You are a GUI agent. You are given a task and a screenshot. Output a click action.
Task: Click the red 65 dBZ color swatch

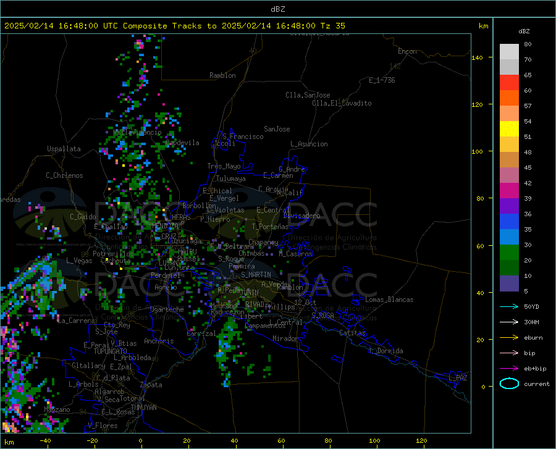[x=509, y=83]
